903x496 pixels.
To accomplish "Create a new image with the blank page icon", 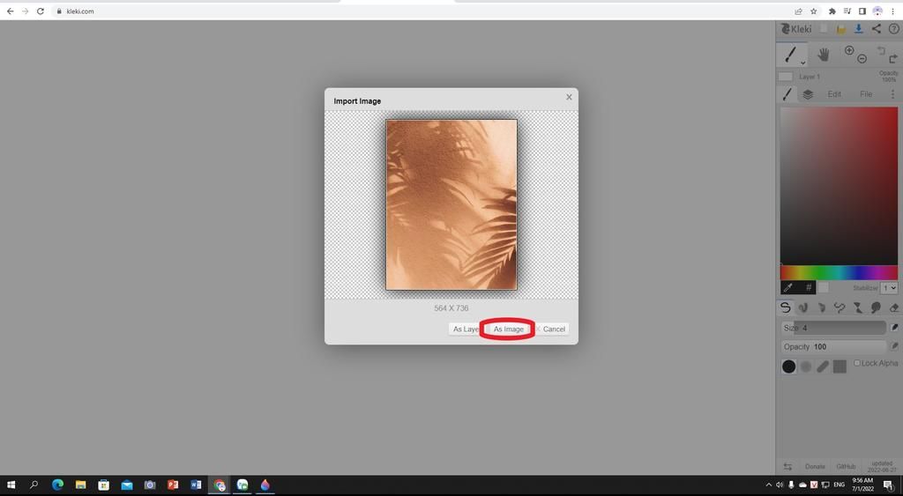I will coord(825,29).
